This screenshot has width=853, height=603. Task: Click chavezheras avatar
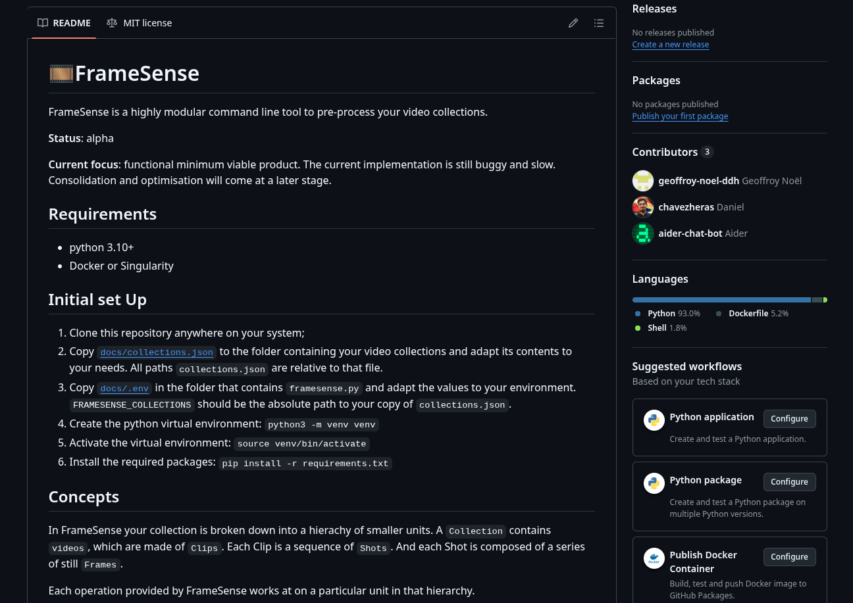click(643, 207)
